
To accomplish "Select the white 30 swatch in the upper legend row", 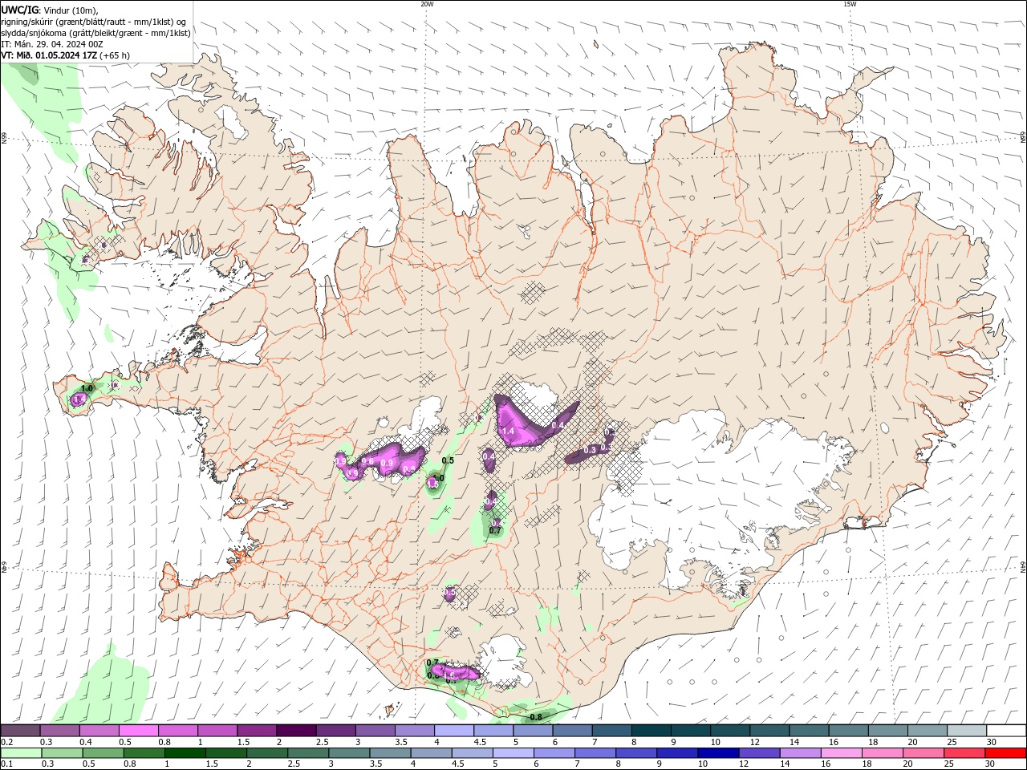I will (x=1005, y=731).
